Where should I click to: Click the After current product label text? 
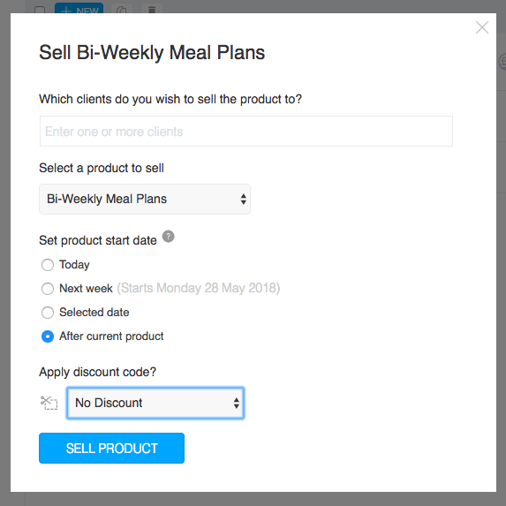pos(111,336)
